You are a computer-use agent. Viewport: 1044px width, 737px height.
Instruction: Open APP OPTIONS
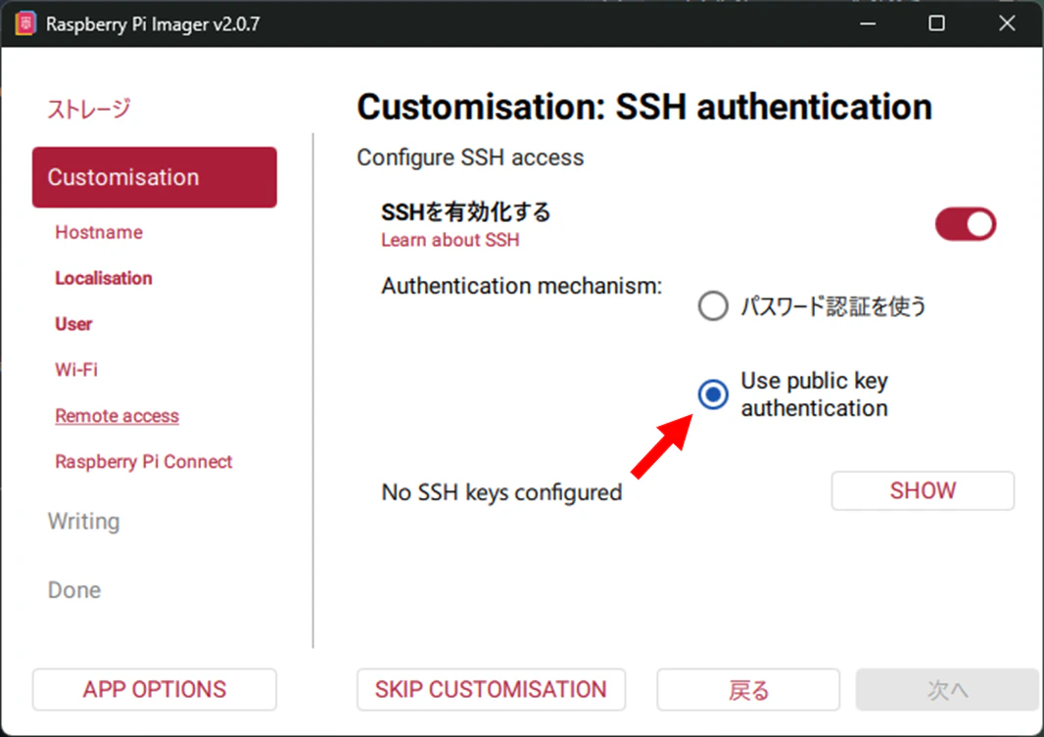point(155,689)
